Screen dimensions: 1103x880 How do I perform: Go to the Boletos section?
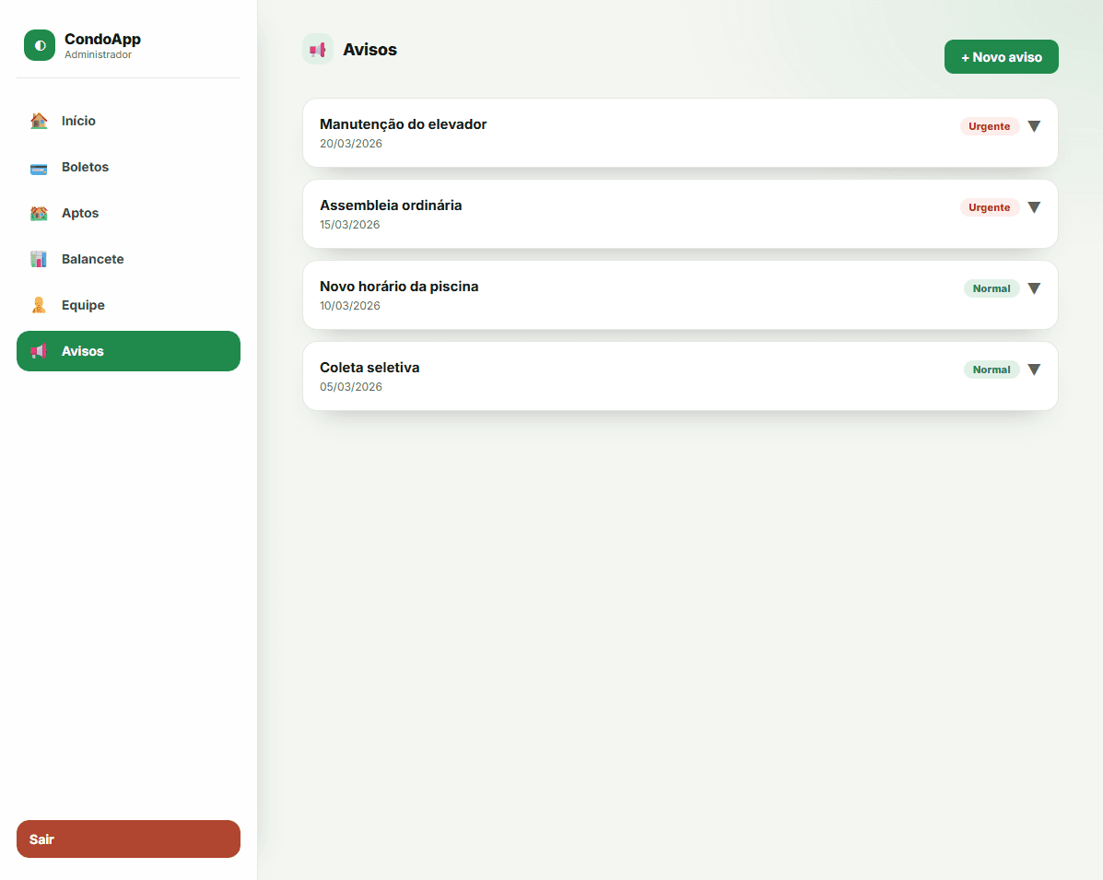click(x=129, y=168)
